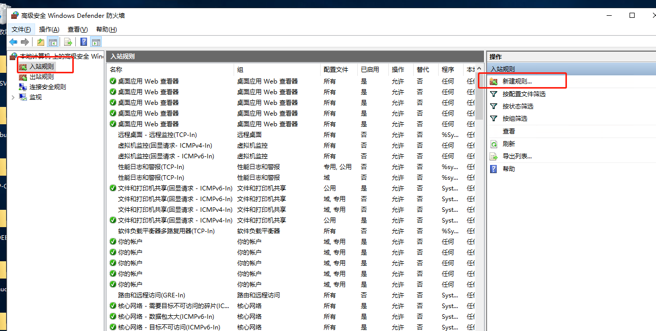Select rule 虚拟机监控(回显请求- ICMPv4-In)
This screenshot has height=331, width=656.
click(165, 146)
